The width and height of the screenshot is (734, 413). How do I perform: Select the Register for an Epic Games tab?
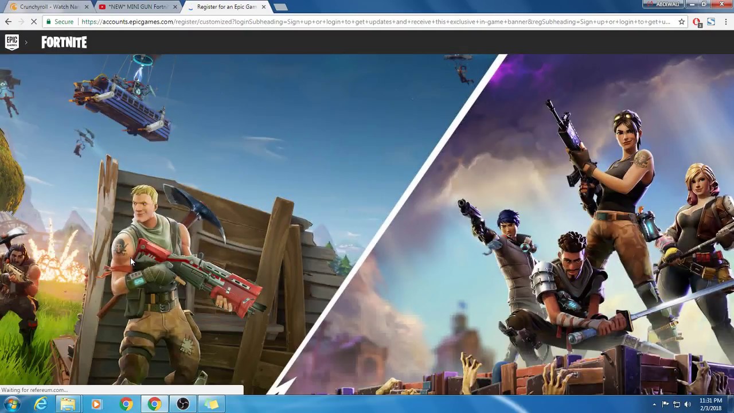point(226,7)
